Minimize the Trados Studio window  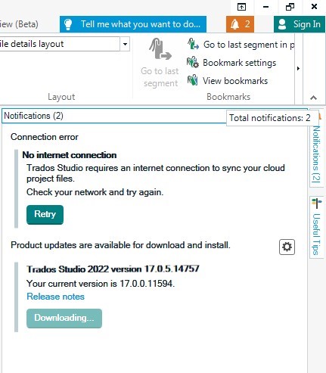pyautogui.click(x=265, y=7)
